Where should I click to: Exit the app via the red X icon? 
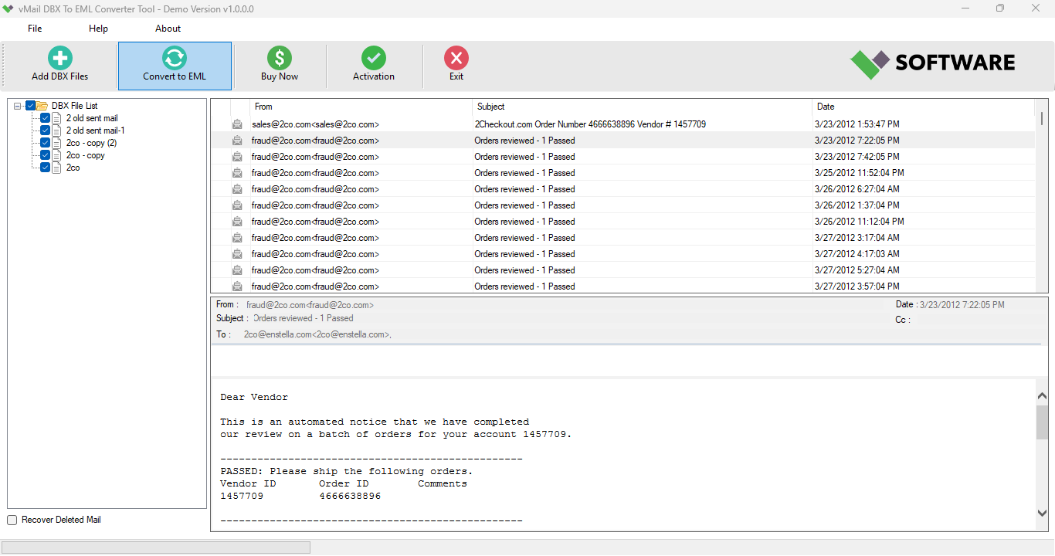(x=456, y=57)
